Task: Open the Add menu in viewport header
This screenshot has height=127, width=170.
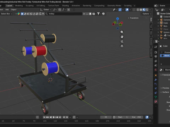Action: [x=7, y=10]
